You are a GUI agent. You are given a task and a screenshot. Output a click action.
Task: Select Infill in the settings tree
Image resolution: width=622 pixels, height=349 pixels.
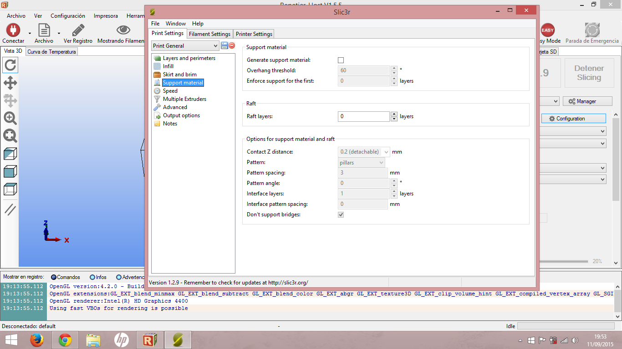coord(168,66)
